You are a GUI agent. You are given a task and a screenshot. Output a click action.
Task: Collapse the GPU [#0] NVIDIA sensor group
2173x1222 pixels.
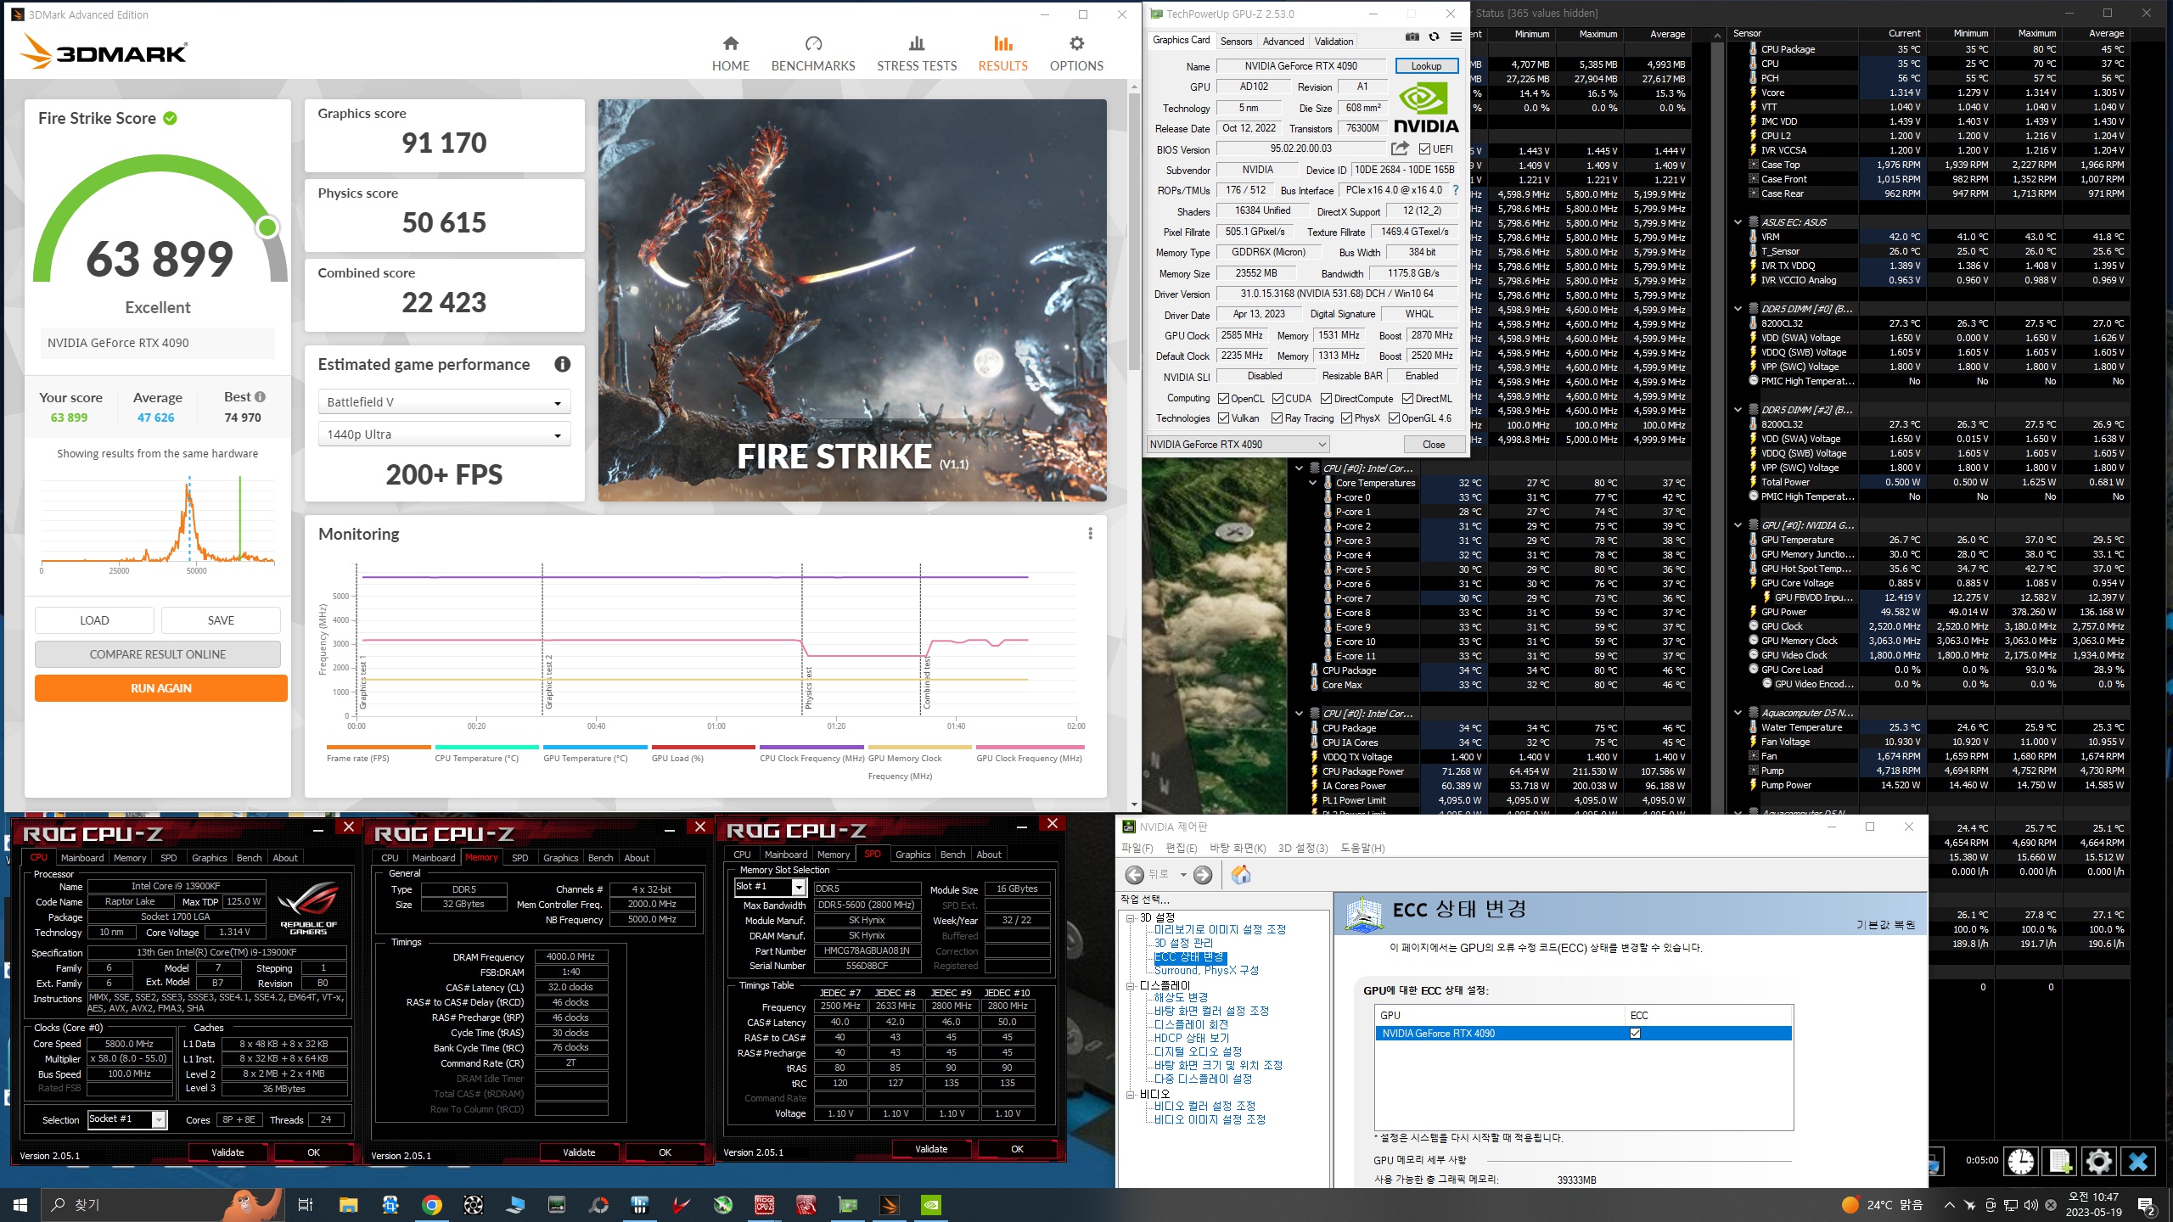pyautogui.click(x=1738, y=525)
